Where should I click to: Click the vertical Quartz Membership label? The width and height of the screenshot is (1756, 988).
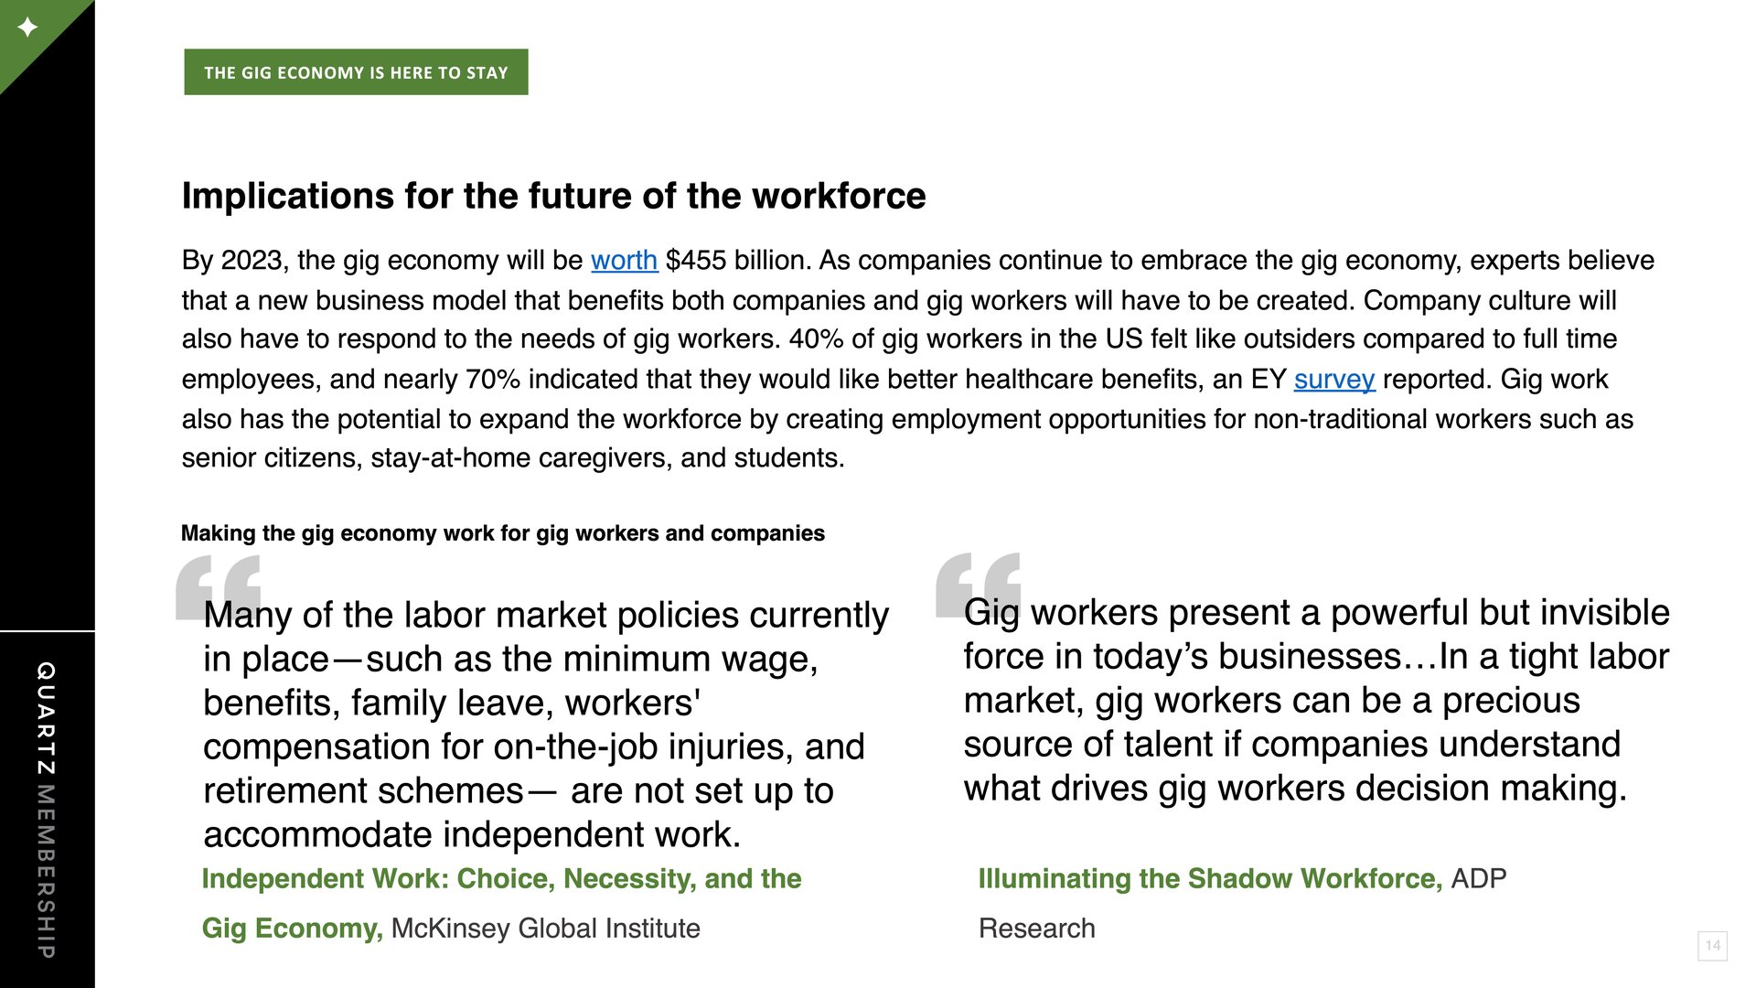pos(46,810)
